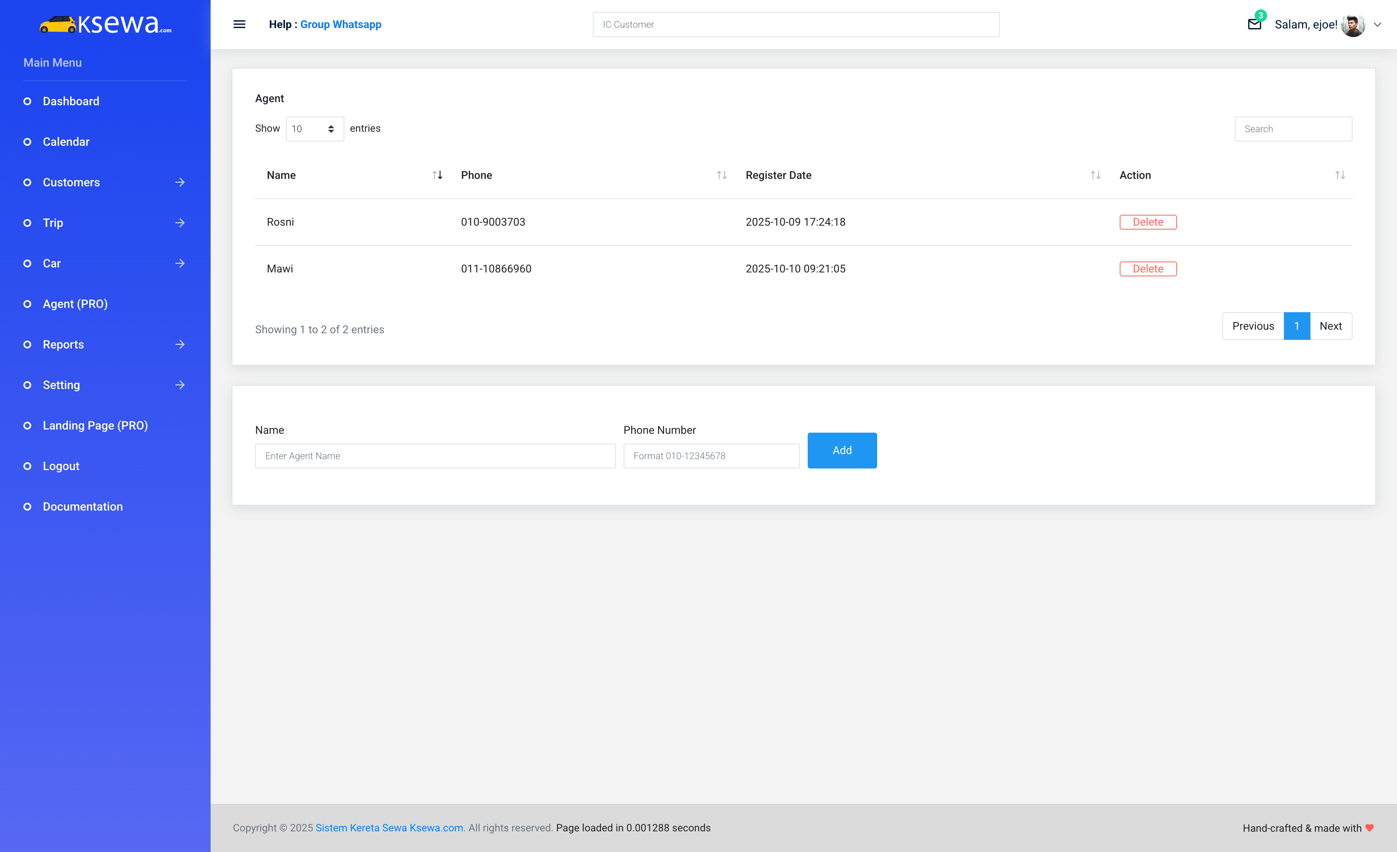Screen dimensions: 1397x852
Task: Click the Documentation bullet icon
Action: point(27,506)
